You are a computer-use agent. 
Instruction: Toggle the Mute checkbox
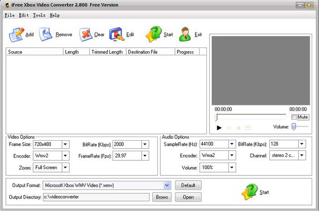point(294,117)
